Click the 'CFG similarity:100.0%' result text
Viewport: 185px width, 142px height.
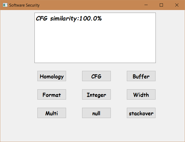point(69,19)
